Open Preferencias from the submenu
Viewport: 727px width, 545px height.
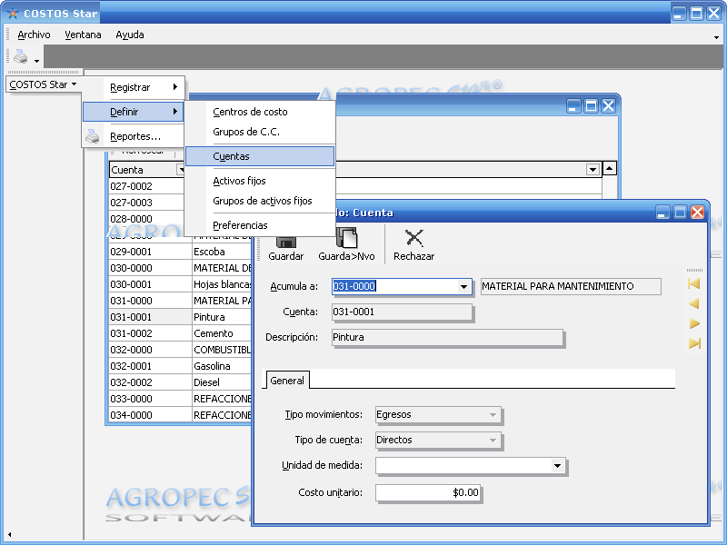point(260,225)
